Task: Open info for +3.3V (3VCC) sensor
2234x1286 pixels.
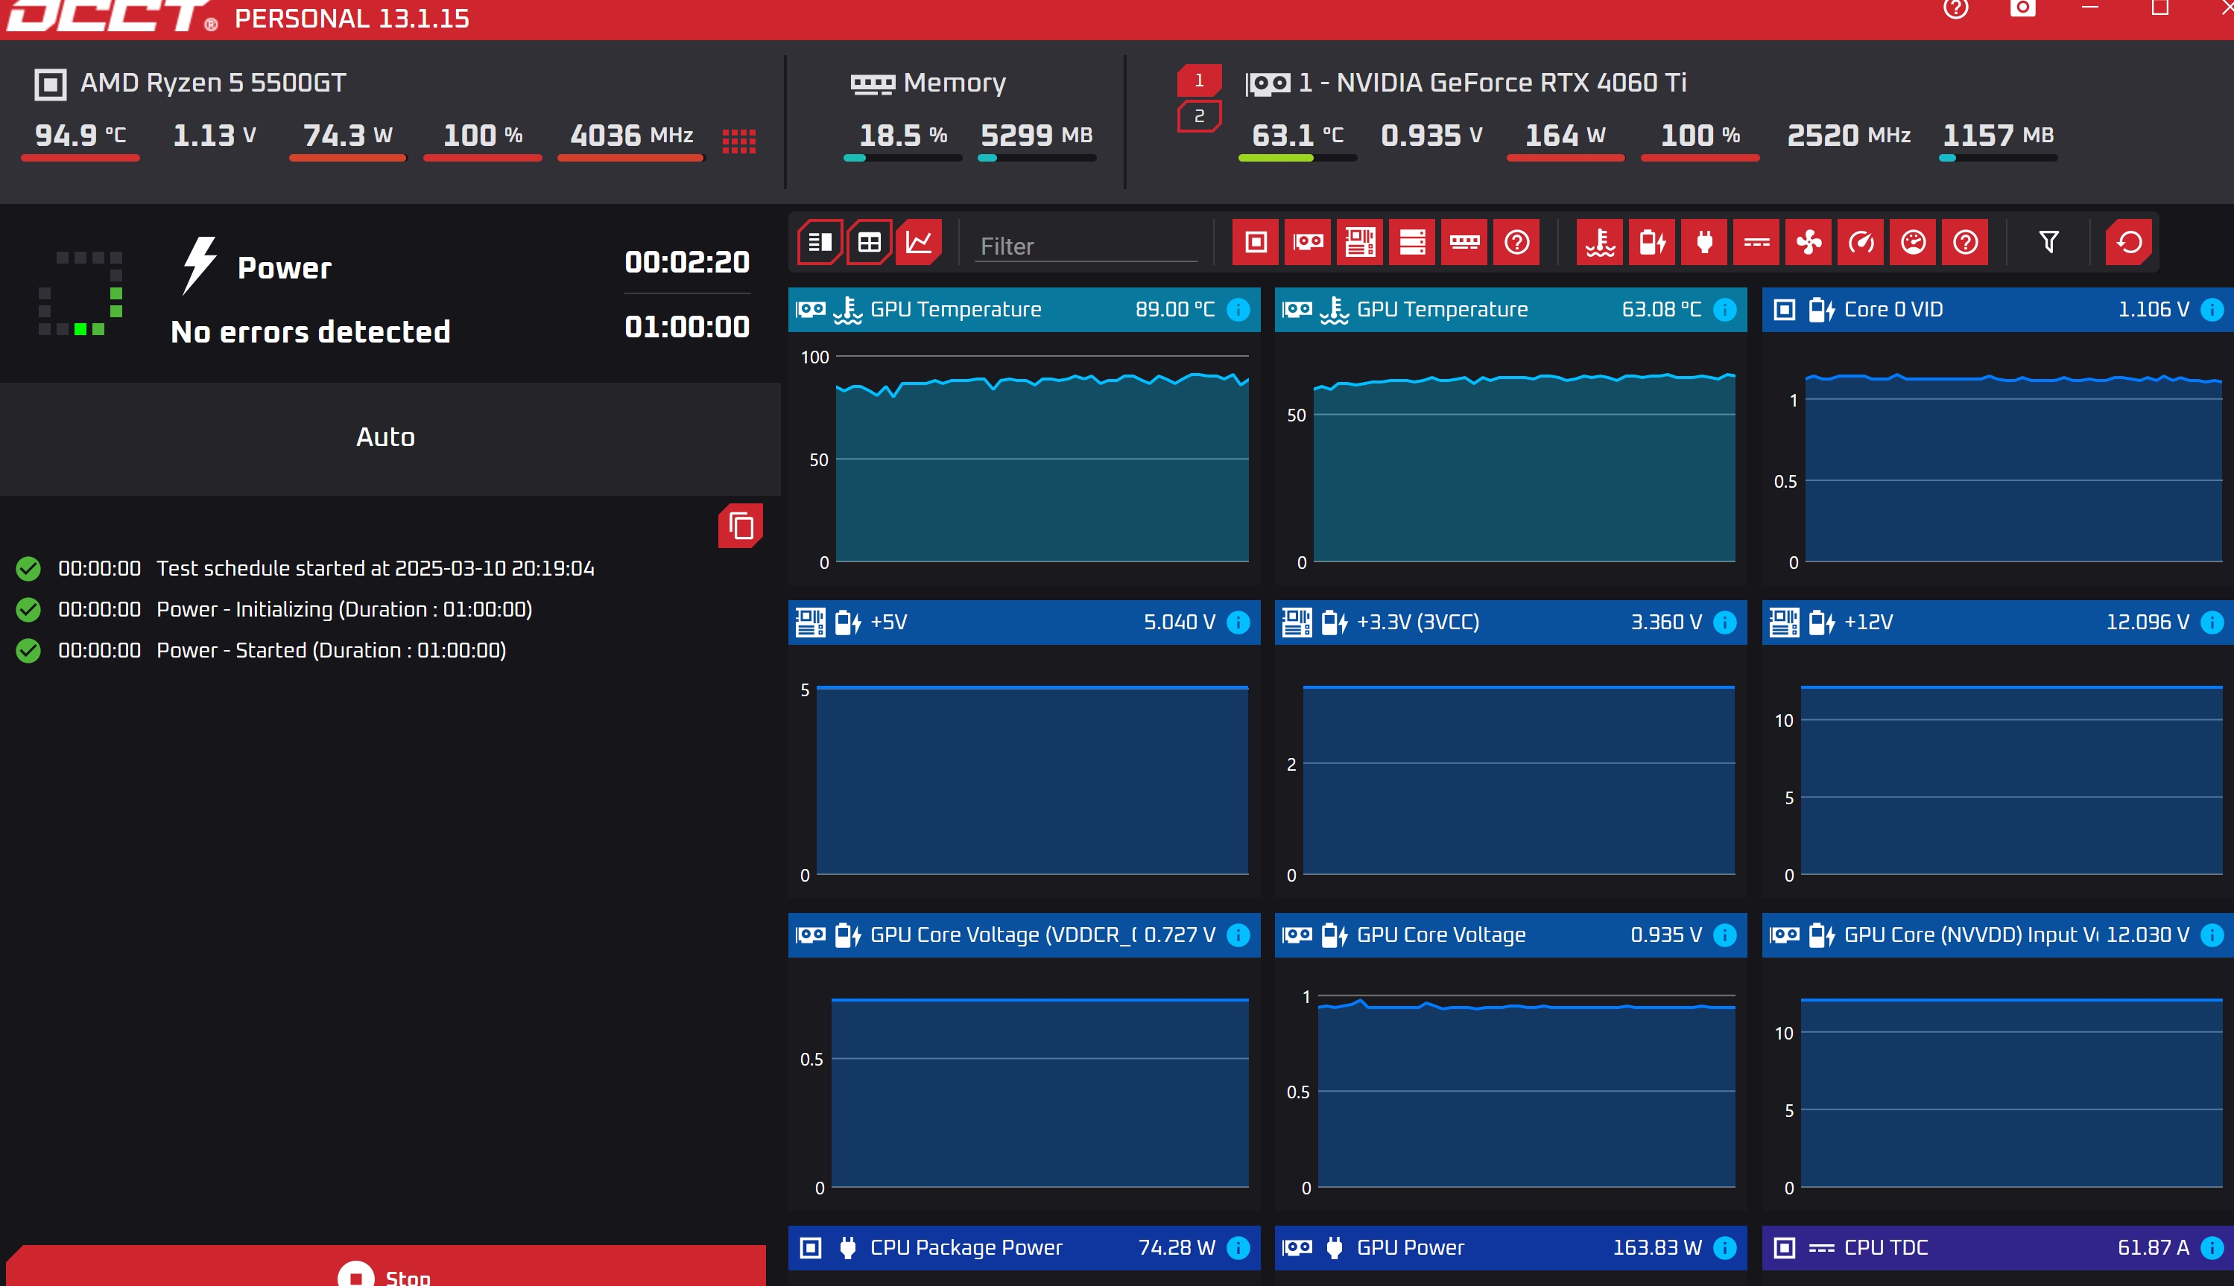Action: tap(1725, 623)
